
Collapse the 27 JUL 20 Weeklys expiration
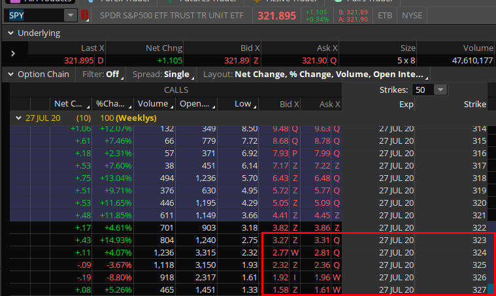click(x=19, y=118)
